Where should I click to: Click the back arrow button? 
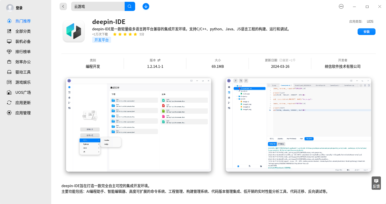[63, 6]
